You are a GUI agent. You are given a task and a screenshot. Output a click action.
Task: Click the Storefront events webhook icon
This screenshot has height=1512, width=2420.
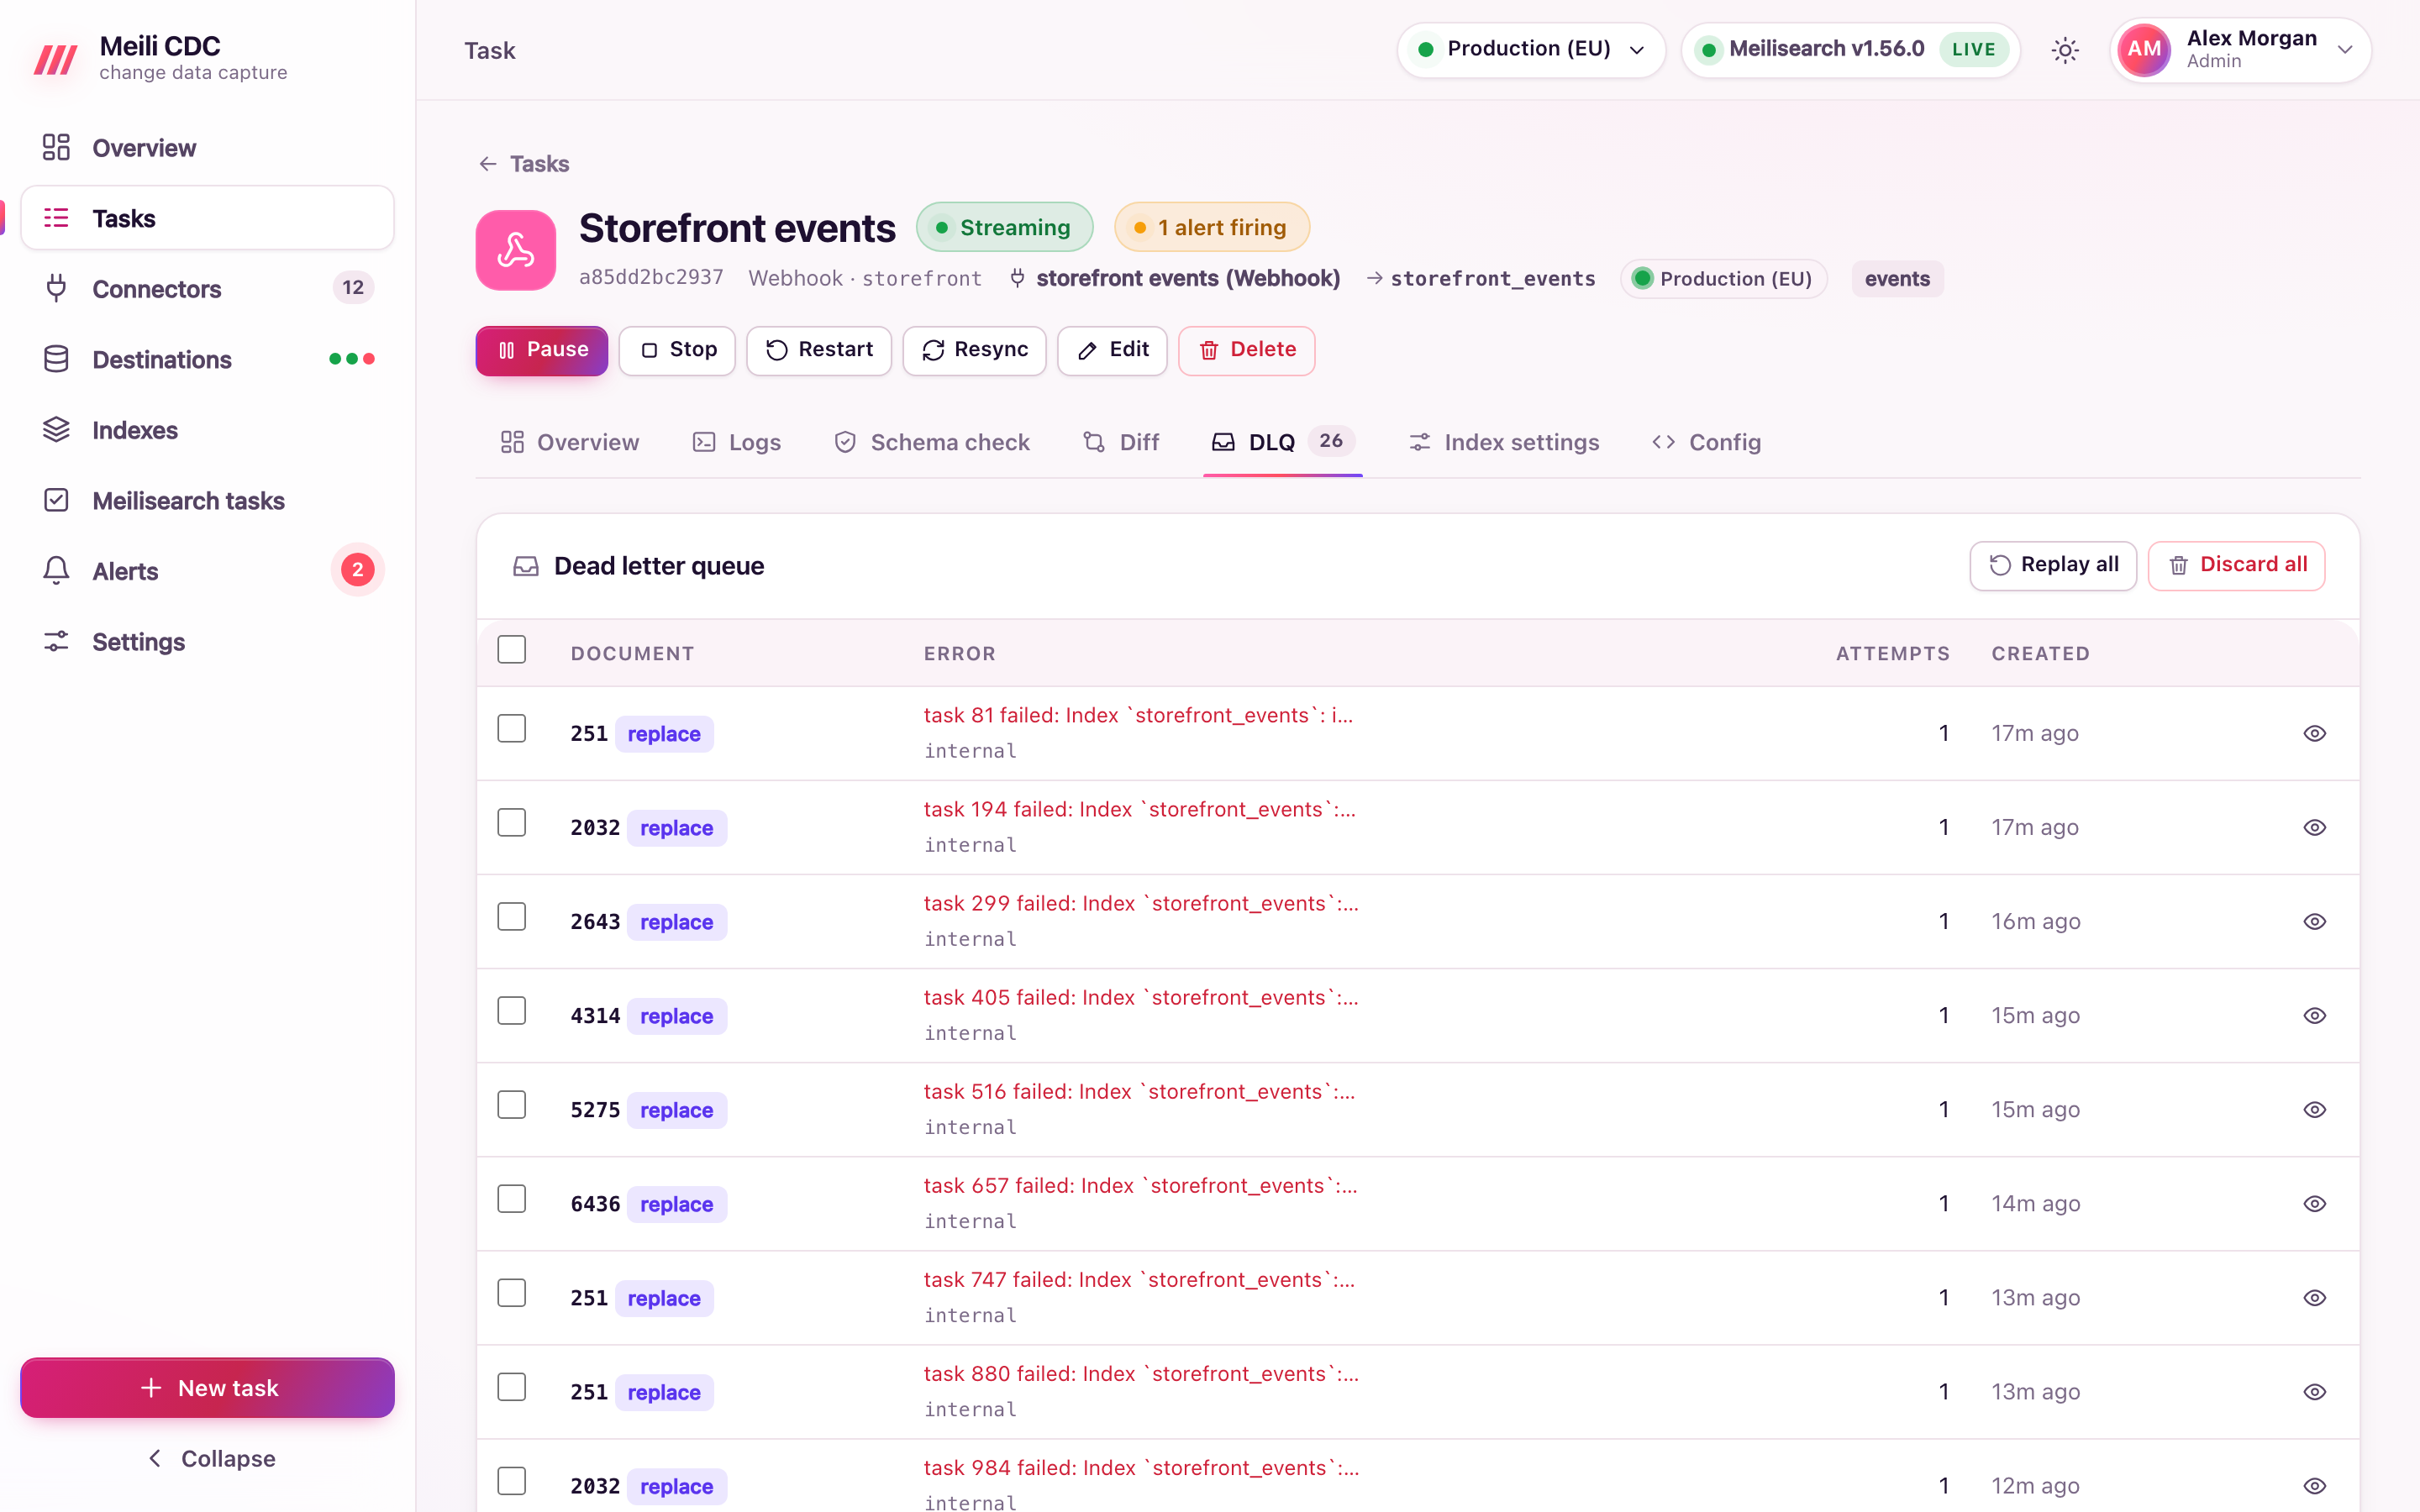click(516, 250)
